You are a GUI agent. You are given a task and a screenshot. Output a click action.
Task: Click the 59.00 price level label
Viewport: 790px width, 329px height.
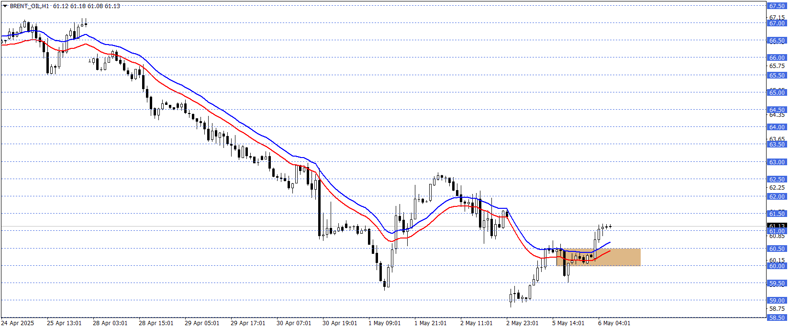778,300
